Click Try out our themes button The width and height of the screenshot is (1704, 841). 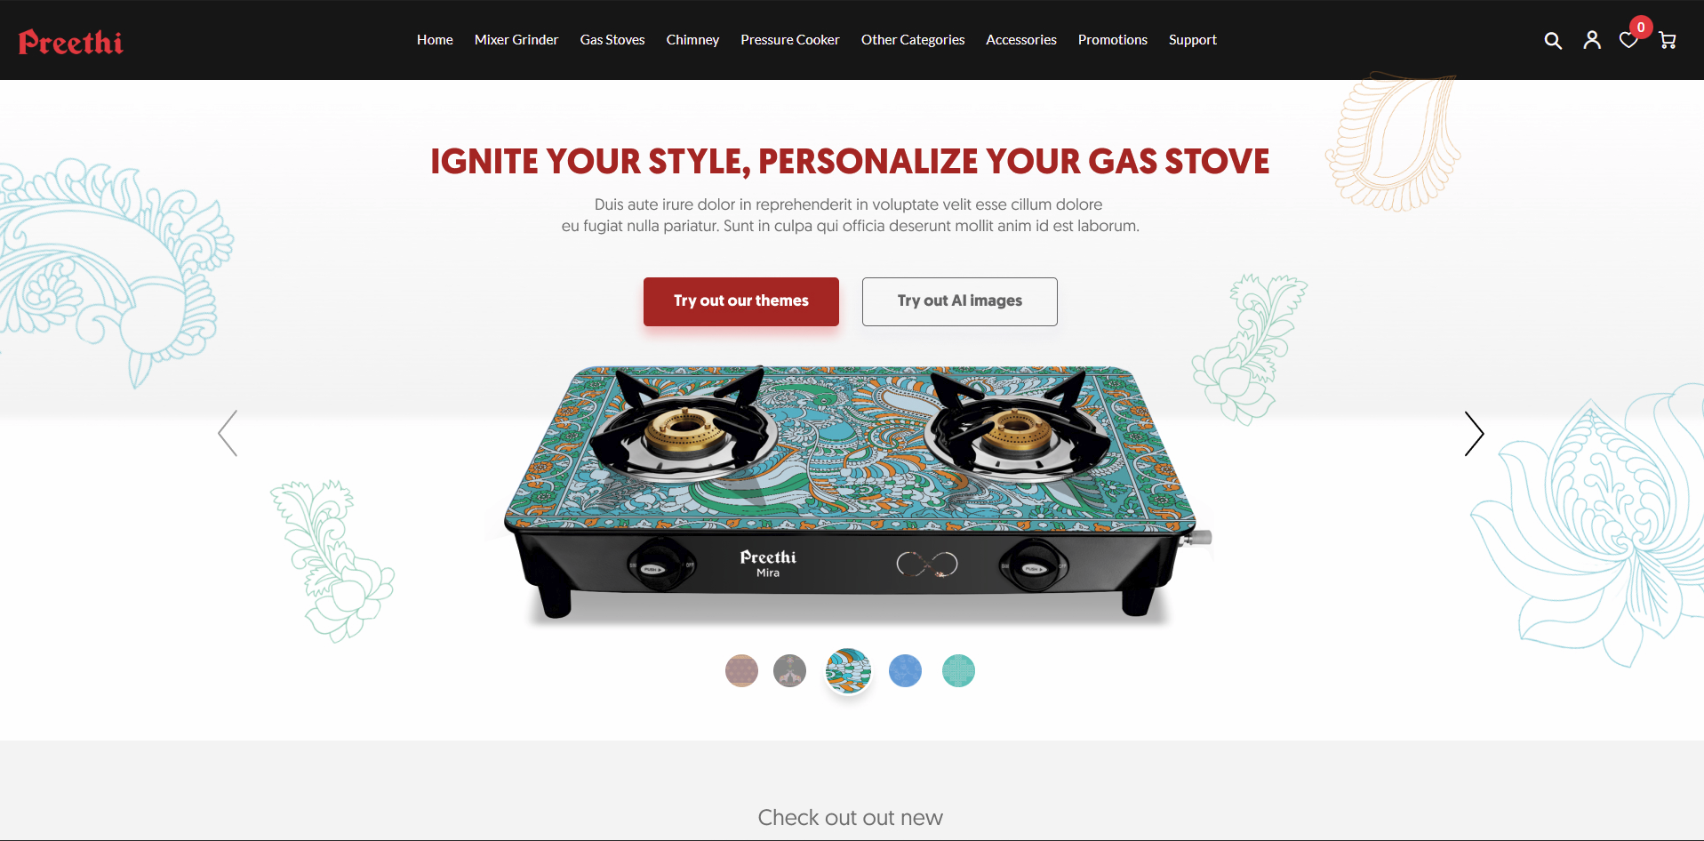tap(741, 301)
